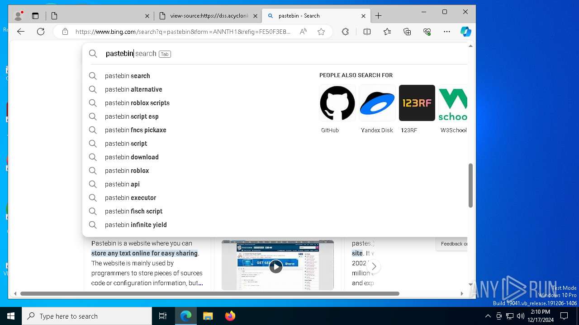Switch to the first untitled tab

pyautogui.click(x=100, y=16)
